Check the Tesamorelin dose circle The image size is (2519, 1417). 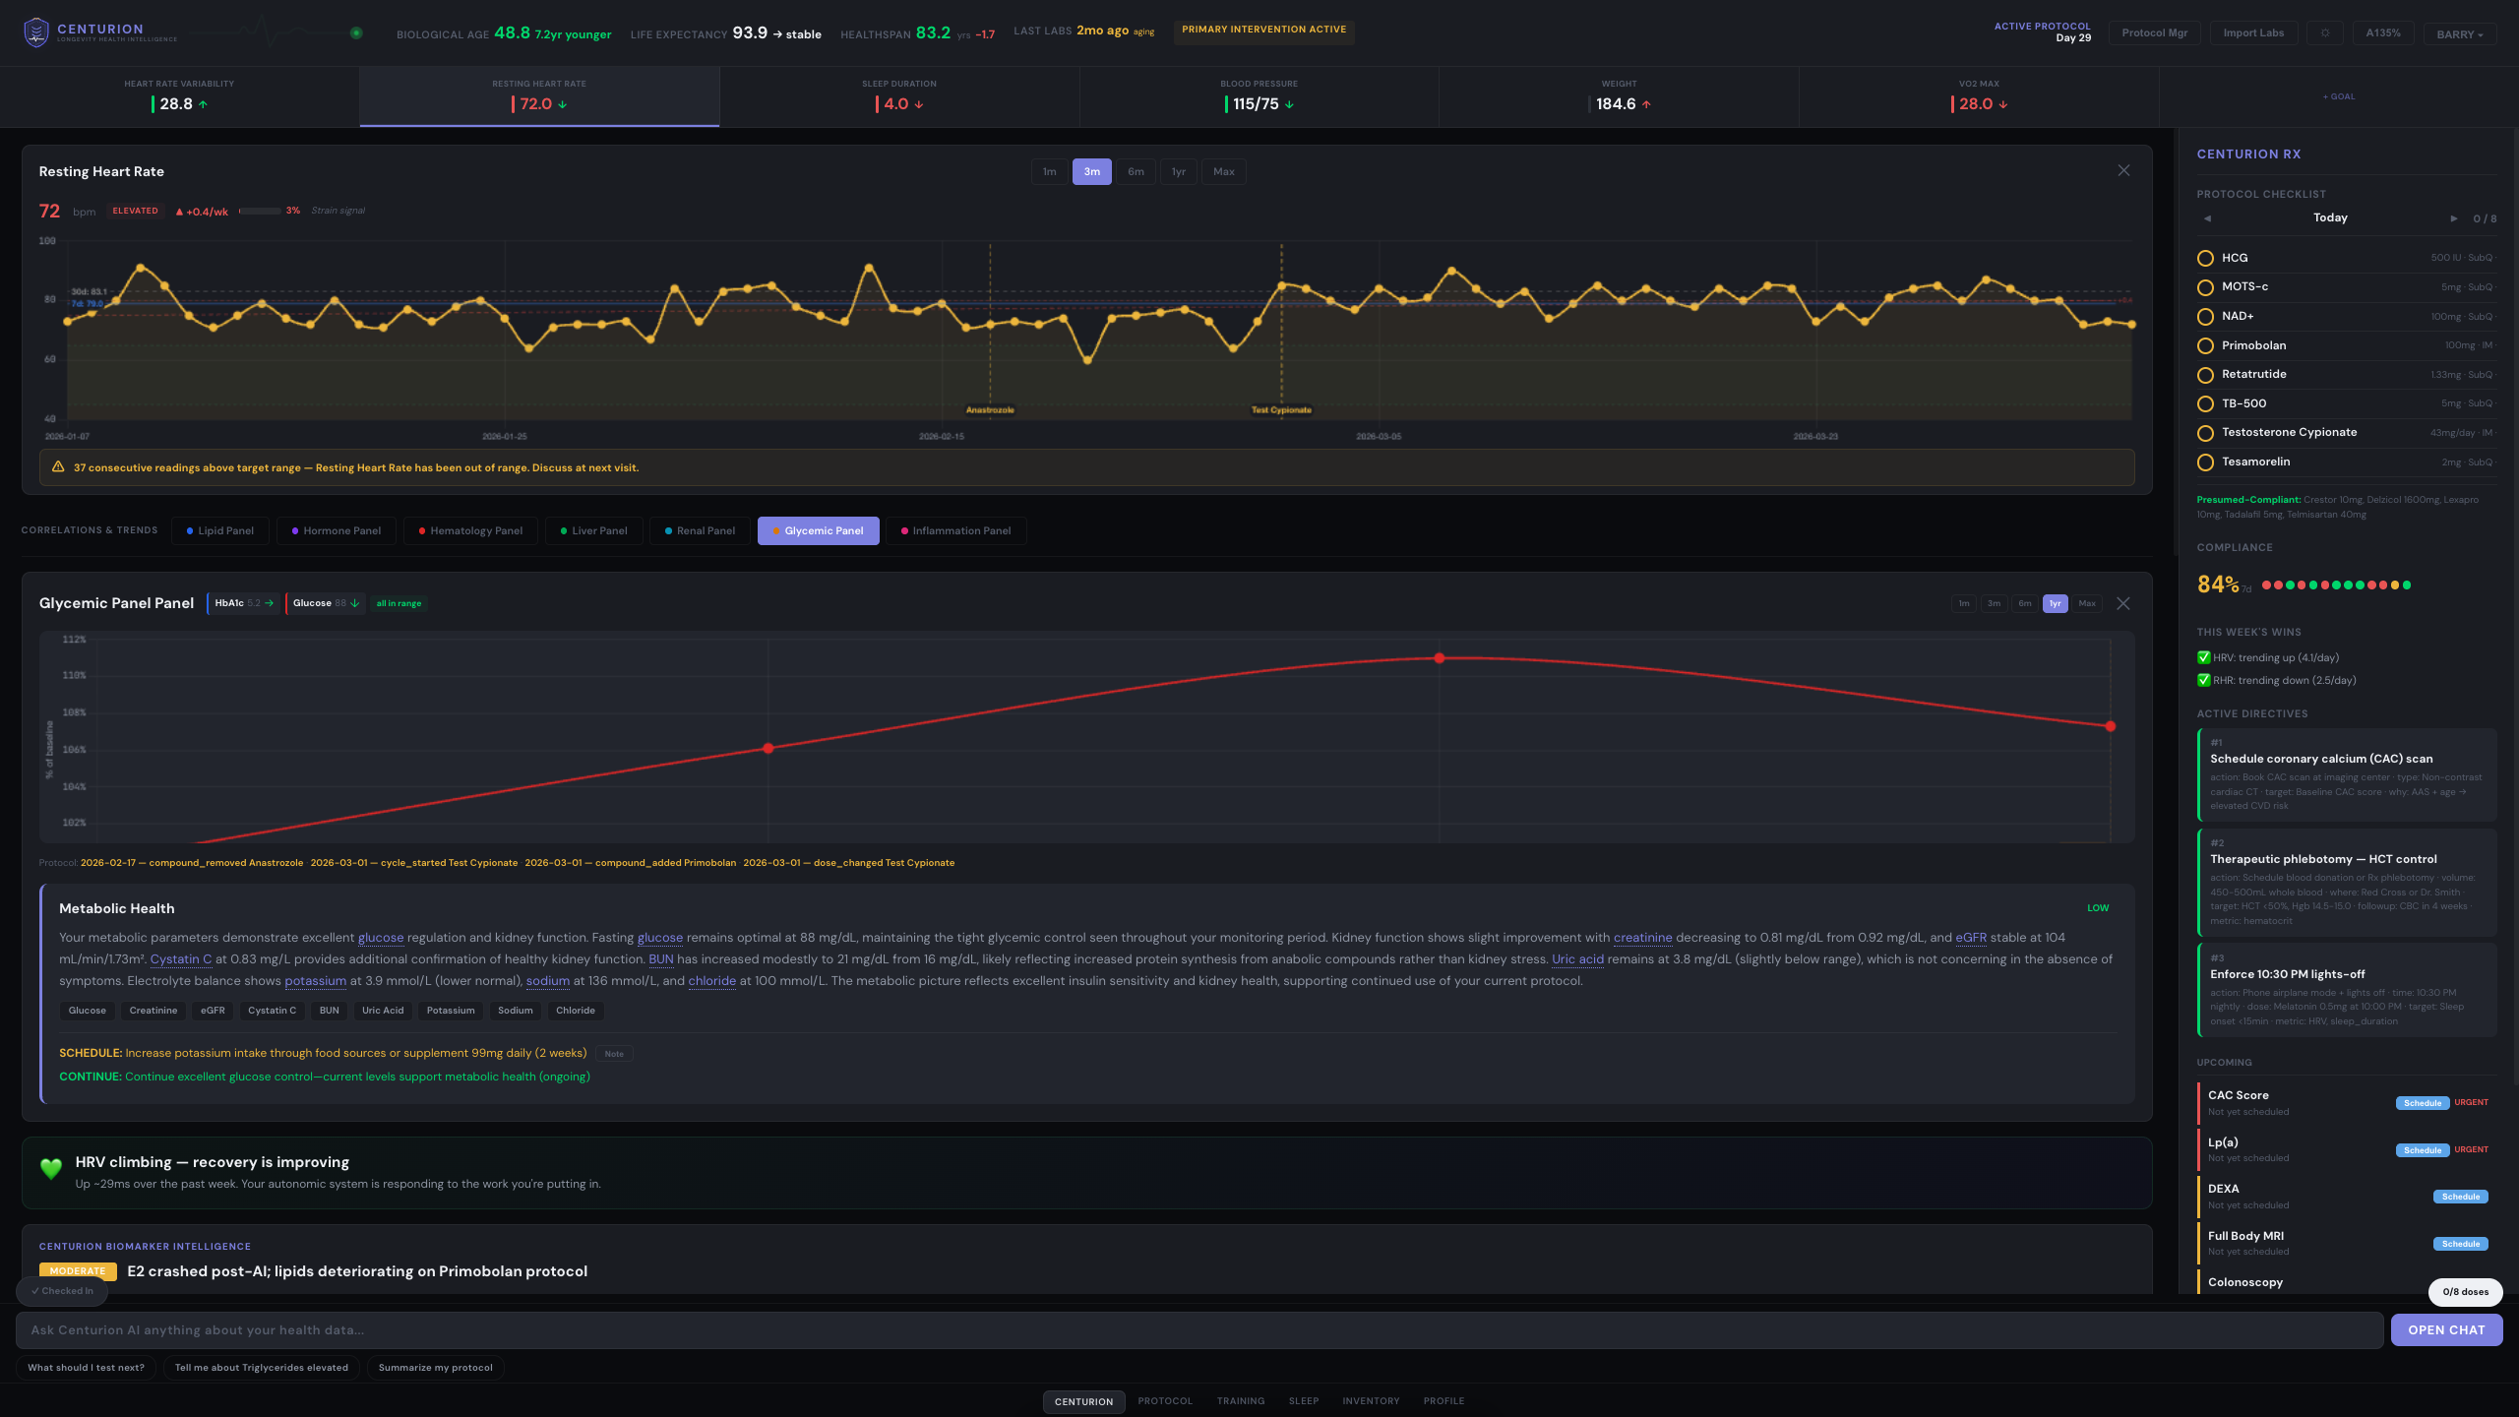click(2205, 462)
